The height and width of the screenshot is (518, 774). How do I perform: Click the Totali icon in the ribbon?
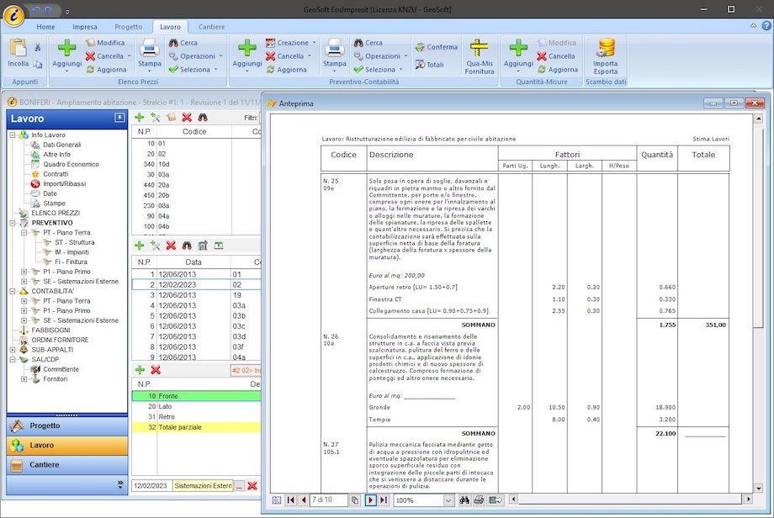tap(429, 64)
